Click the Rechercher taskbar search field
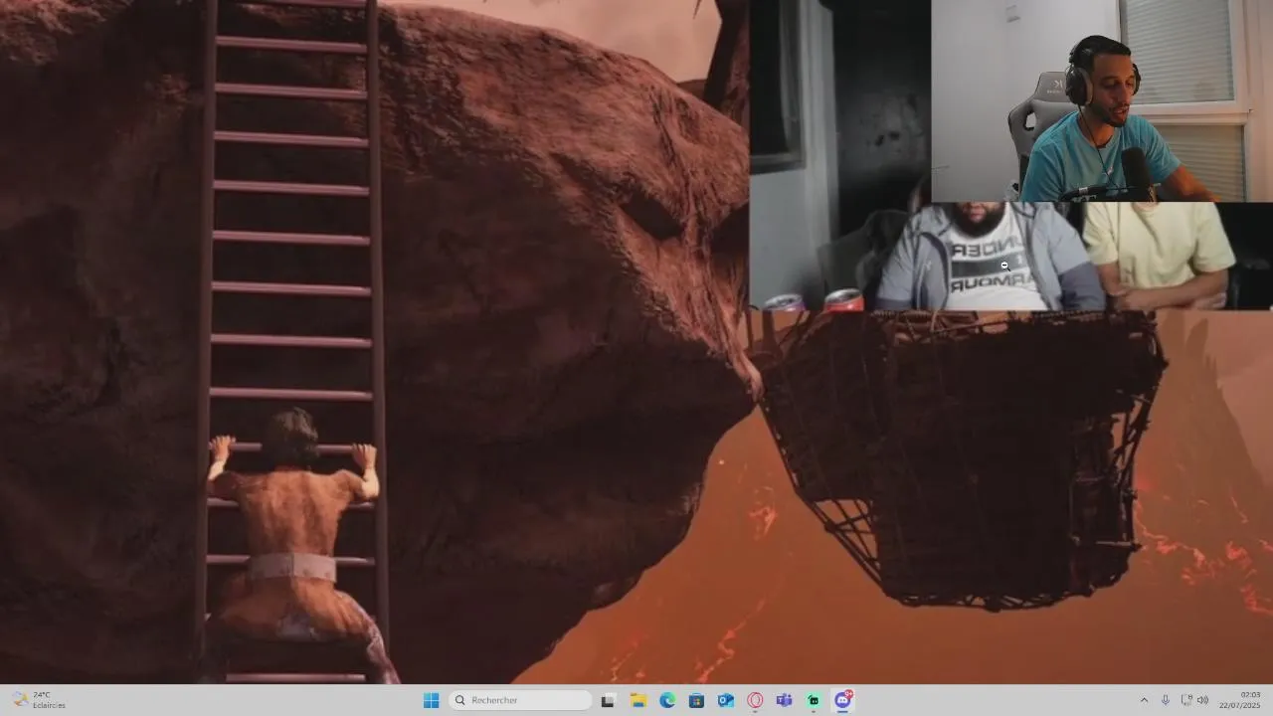The width and height of the screenshot is (1273, 716). pos(519,700)
